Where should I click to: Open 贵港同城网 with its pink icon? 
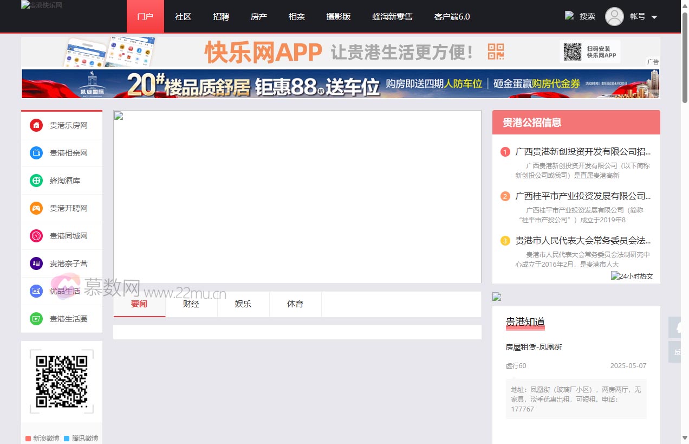tap(36, 236)
